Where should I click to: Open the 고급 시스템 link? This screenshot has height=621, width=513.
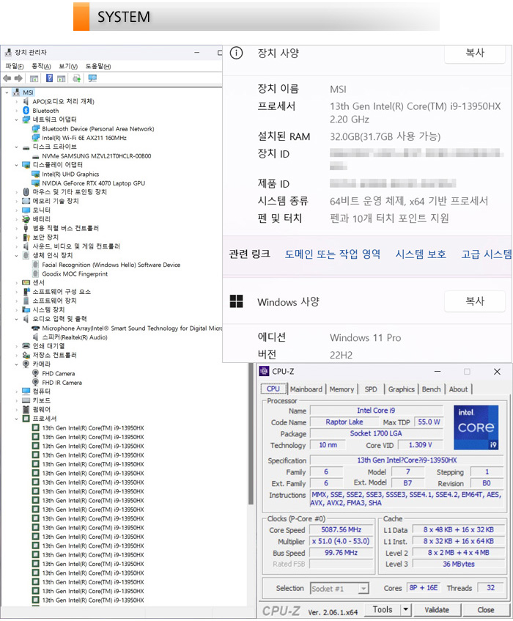pos(487,254)
